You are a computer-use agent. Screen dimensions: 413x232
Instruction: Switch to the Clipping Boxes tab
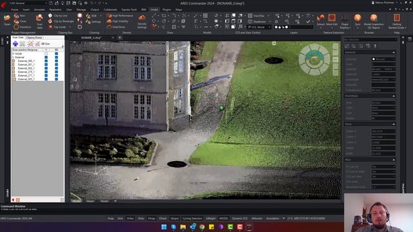click(x=34, y=37)
